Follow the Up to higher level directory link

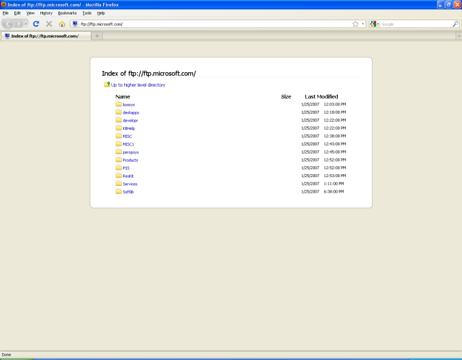tap(138, 85)
